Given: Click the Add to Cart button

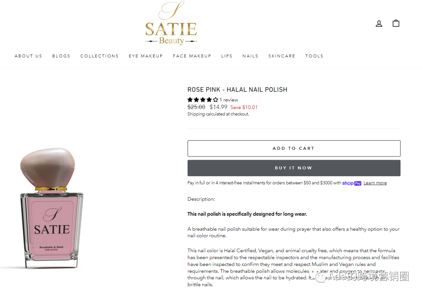Looking at the screenshot, I should (x=294, y=148).
